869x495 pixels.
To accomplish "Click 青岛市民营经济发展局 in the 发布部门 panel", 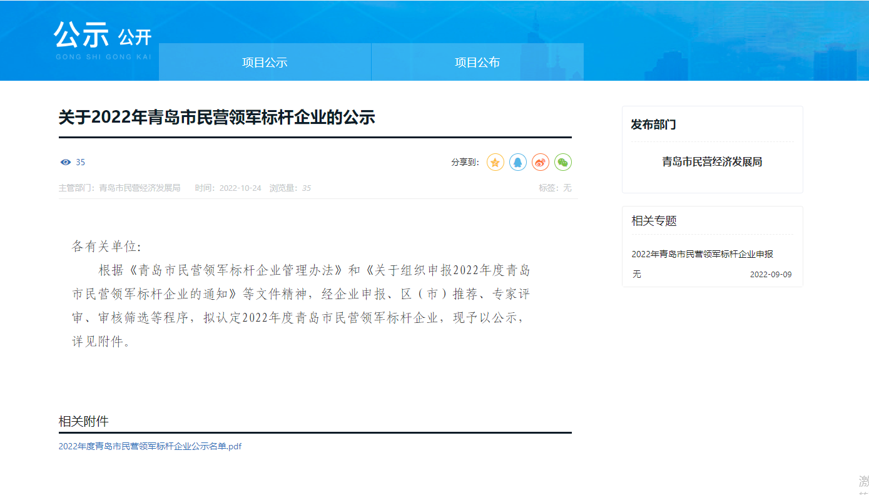I will tap(712, 162).
